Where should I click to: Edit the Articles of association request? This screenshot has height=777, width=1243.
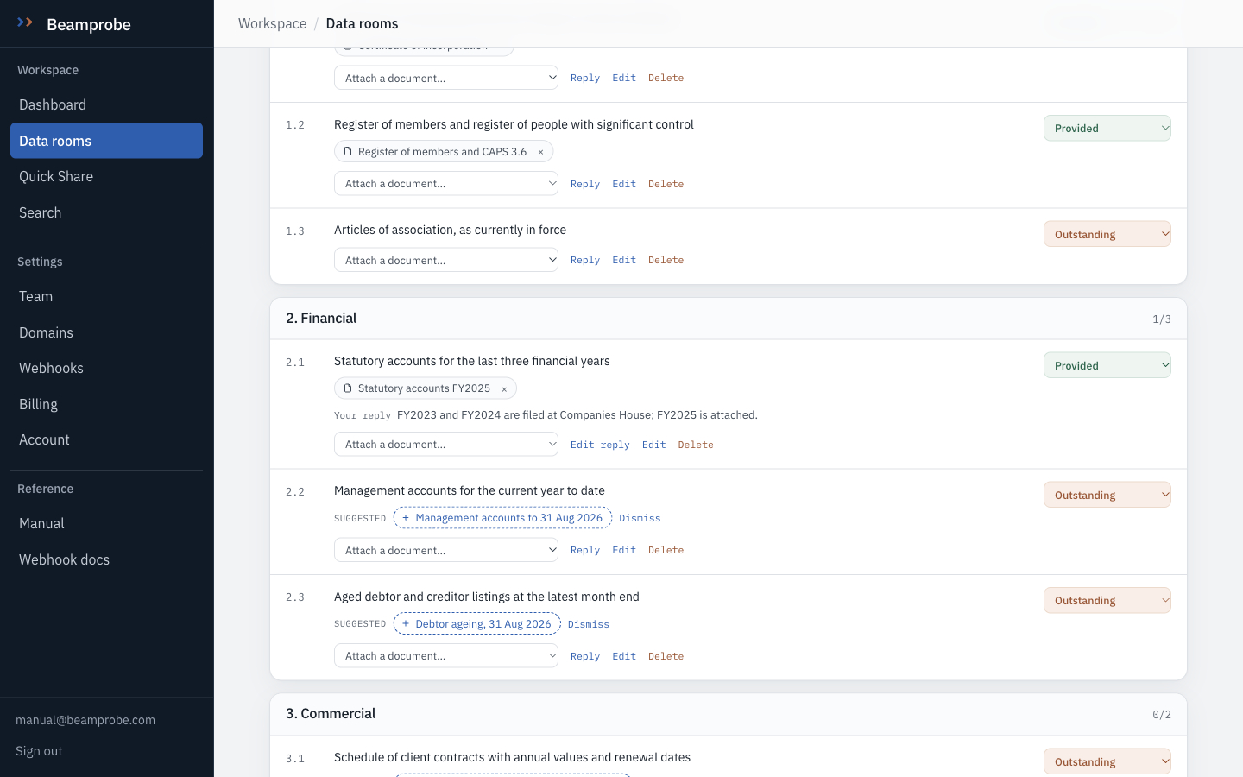[624, 260]
